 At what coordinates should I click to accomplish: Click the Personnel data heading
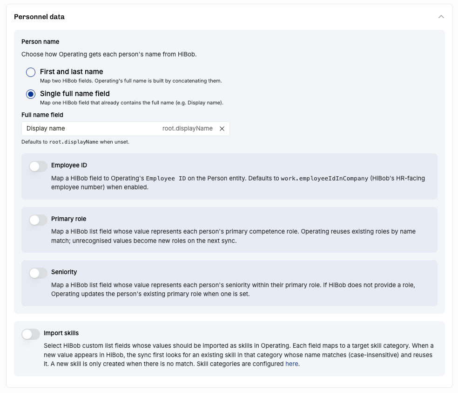pos(39,17)
